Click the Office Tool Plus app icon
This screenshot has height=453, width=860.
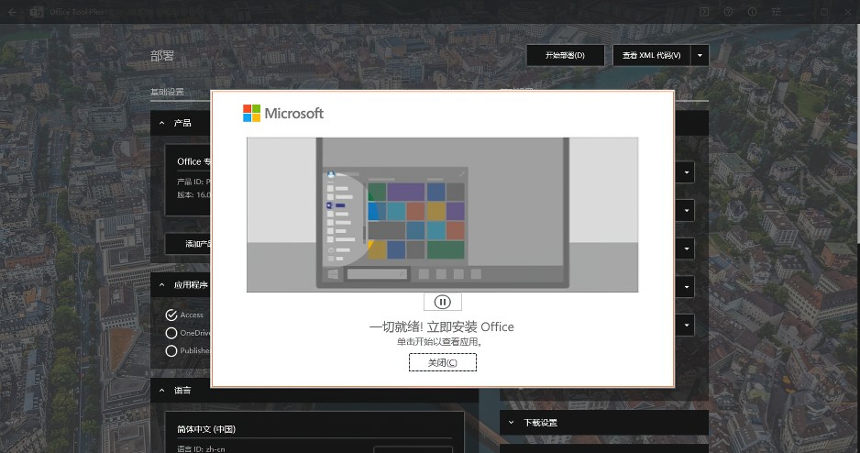36,12
